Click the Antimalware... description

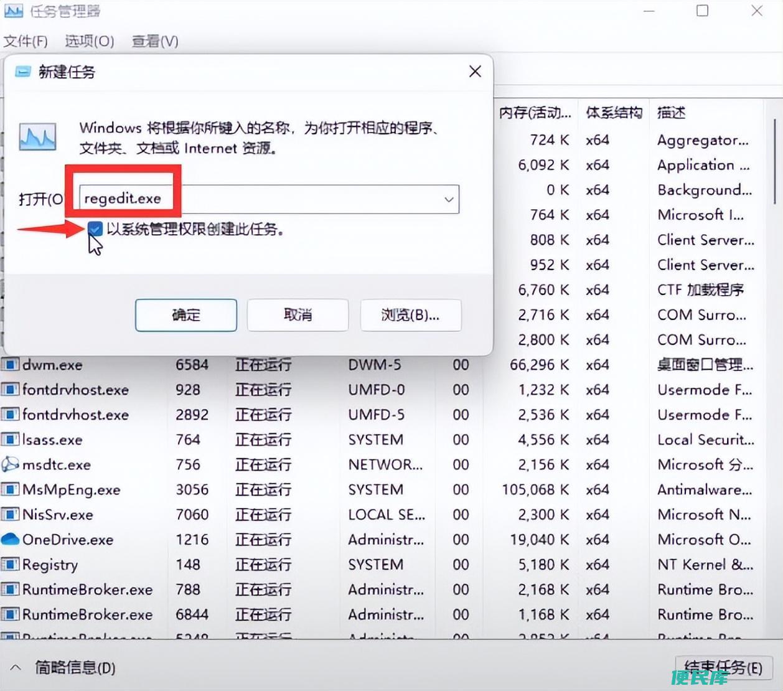[x=705, y=489]
